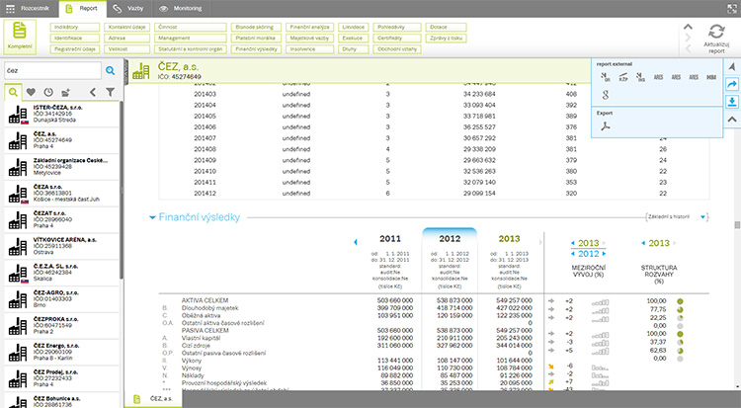Screen dimensions: 741x408
Task: Toggle the external links share arrow
Action: [x=732, y=84]
